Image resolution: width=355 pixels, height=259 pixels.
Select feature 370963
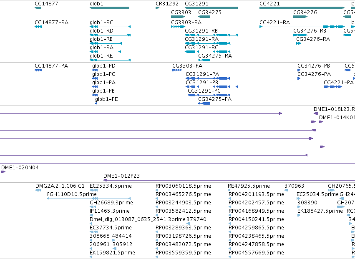[x=287, y=190]
